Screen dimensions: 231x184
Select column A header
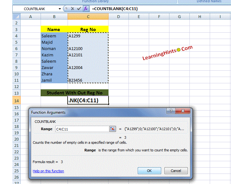30,16
